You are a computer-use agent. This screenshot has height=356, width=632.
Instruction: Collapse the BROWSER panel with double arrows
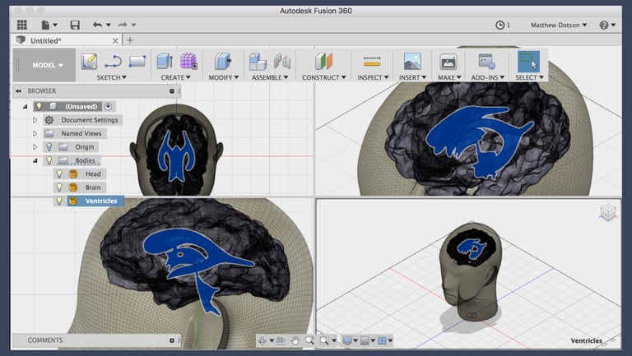(18, 91)
